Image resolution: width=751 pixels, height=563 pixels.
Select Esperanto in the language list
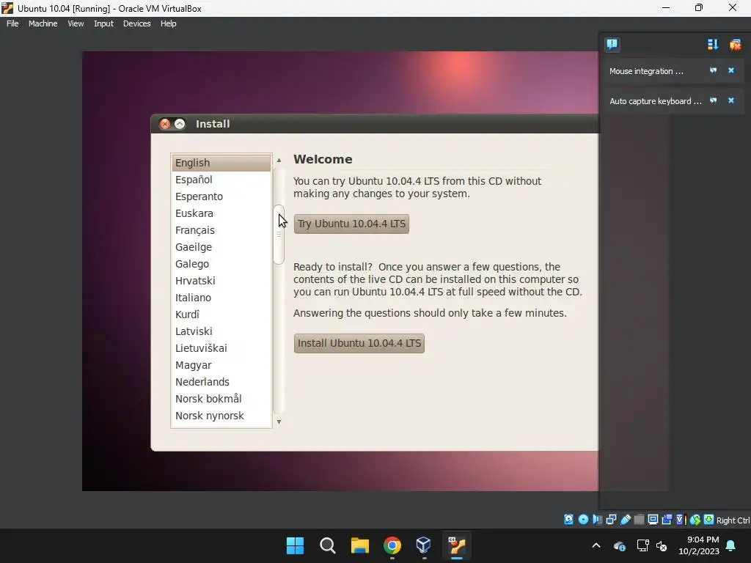click(221, 196)
